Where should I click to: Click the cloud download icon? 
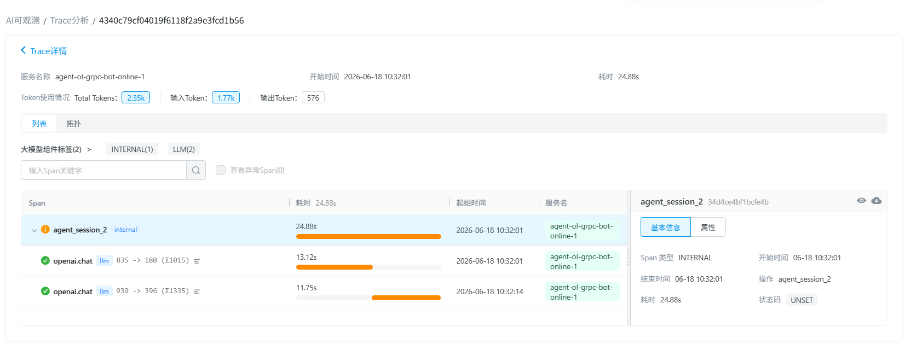877,201
